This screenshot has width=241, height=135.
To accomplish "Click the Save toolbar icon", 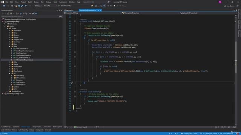I will pos(19,6).
